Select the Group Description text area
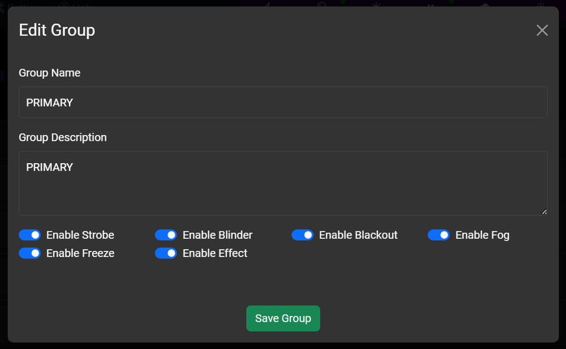Viewport: 566px width, 349px height. point(283,182)
